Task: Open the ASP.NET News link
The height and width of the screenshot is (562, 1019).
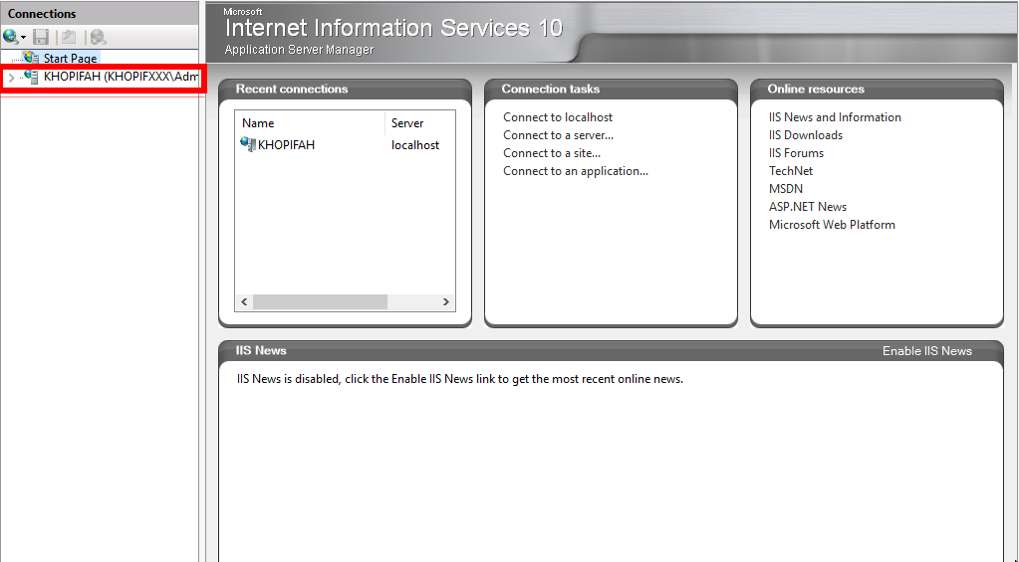Action: coord(808,206)
